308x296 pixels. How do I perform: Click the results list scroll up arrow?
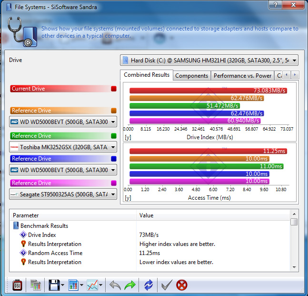tap(294, 214)
